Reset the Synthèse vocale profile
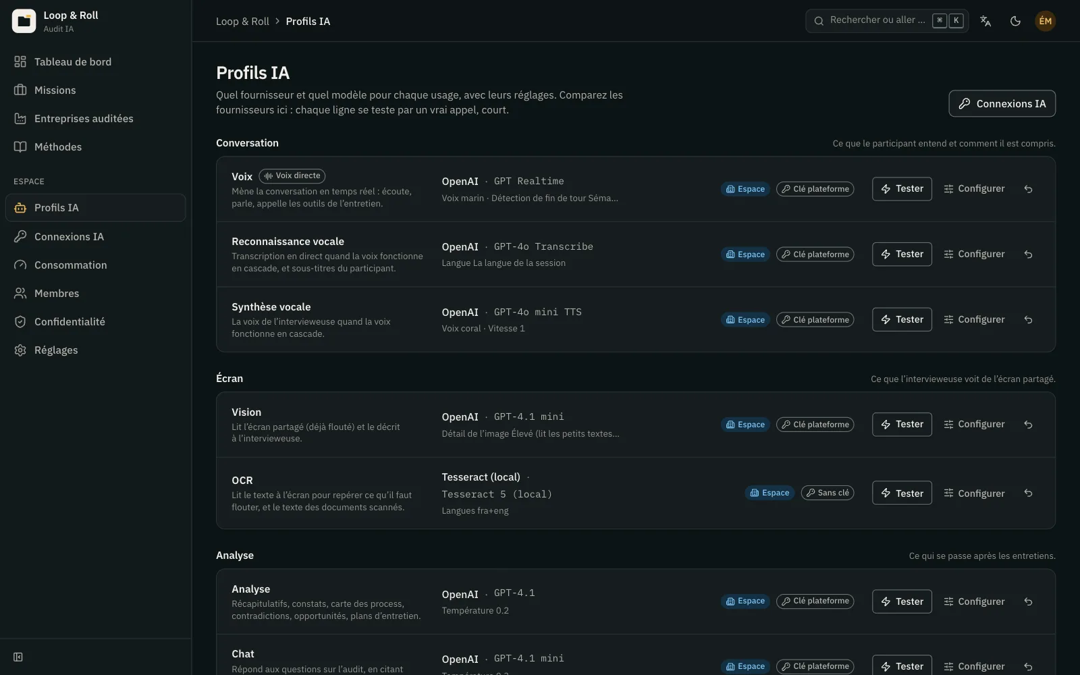The height and width of the screenshot is (675, 1080). click(1028, 320)
